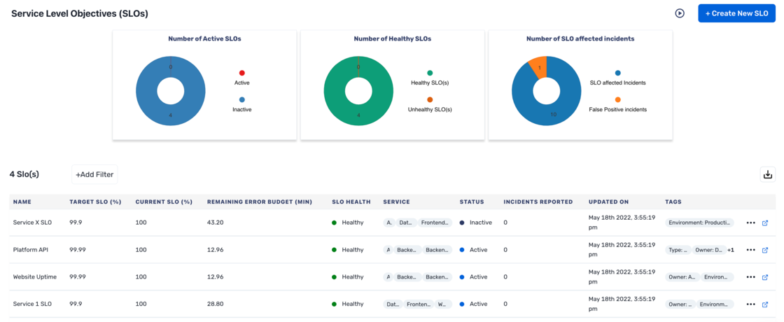
Task: Click the + Create New SLO button
Action: click(x=736, y=13)
